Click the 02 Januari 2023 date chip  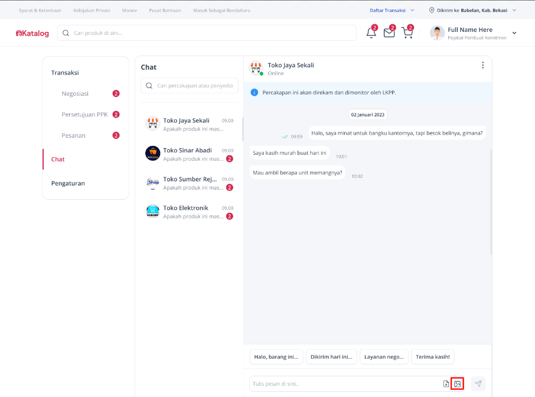coord(367,115)
